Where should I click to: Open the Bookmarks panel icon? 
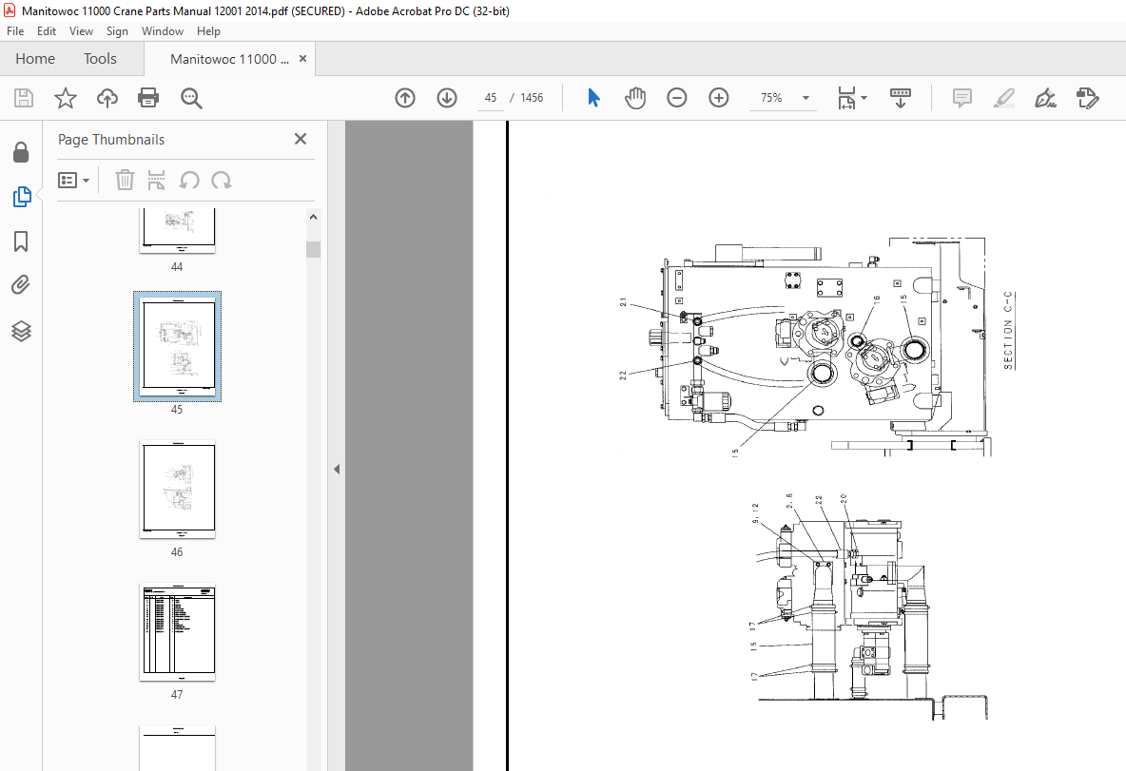click(x=21, y=241)
